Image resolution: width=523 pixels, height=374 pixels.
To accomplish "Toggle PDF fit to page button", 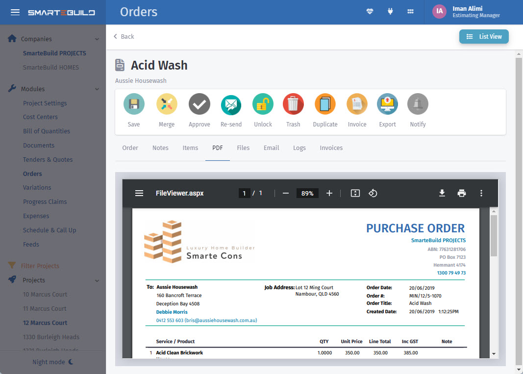I will (x=355, y=193).
